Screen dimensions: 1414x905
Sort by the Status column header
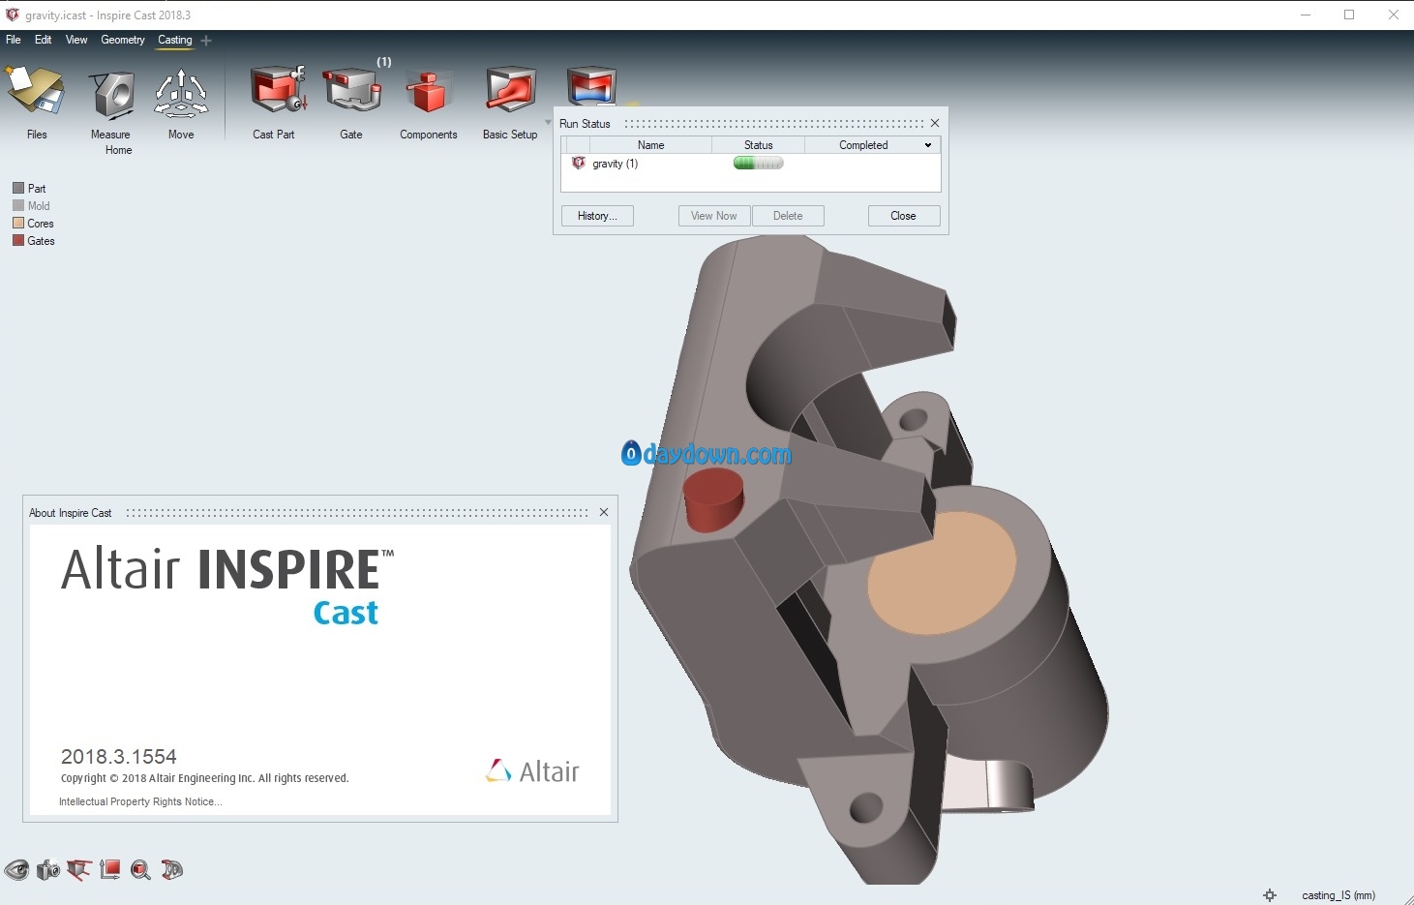tap(759, 145)
